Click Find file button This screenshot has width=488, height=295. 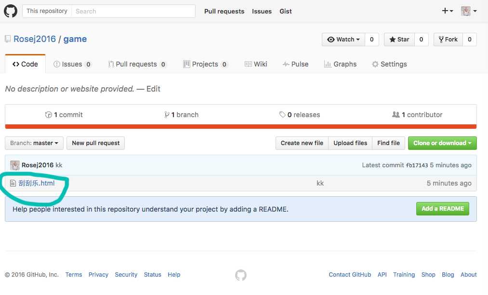(x=388, y=143)
